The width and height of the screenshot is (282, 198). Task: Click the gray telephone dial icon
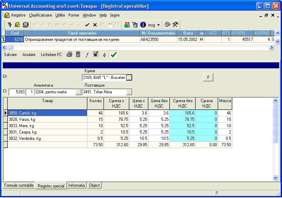167,24
